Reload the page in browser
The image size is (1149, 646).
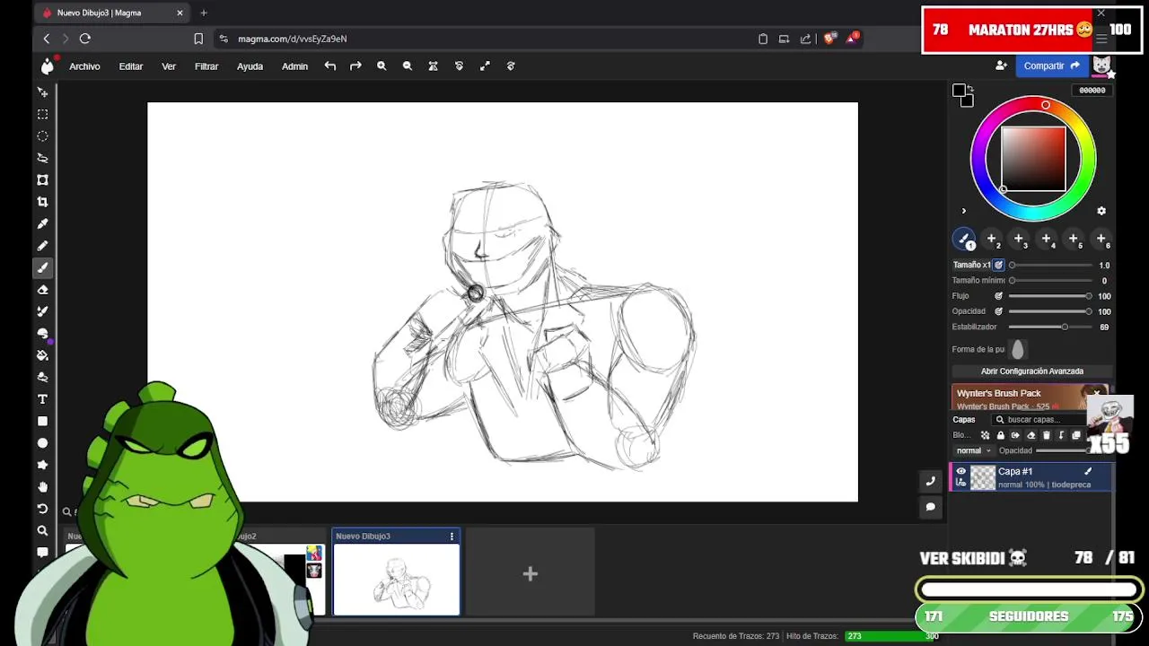pyautogui.click(x=85, y=39)
